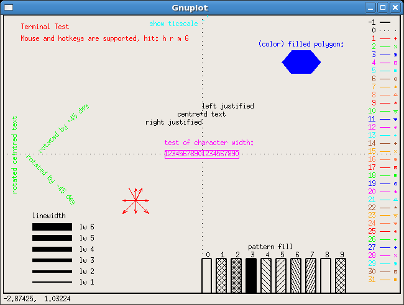Click the red arrow star burst
404x305 pixels.
(135, 201)
